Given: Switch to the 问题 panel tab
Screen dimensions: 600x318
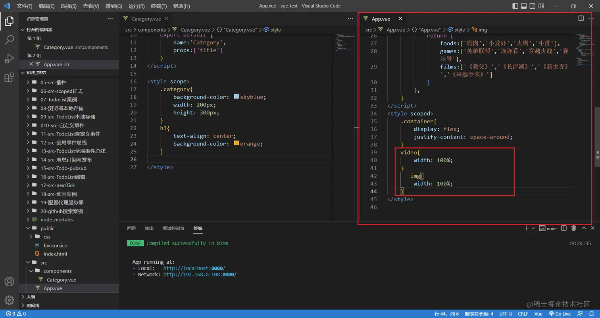Looking at the screenshot, I should click(x=131, y=228).
